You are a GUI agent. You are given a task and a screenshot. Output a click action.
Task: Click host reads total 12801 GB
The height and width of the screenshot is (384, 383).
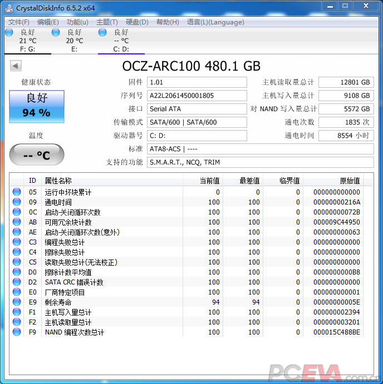pyautogui.click(x=346, y=82)
